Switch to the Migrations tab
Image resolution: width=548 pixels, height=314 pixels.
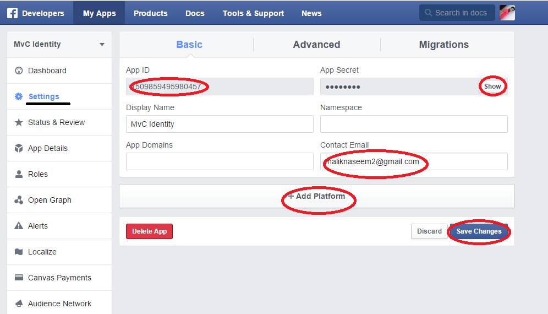click(444, 45)
